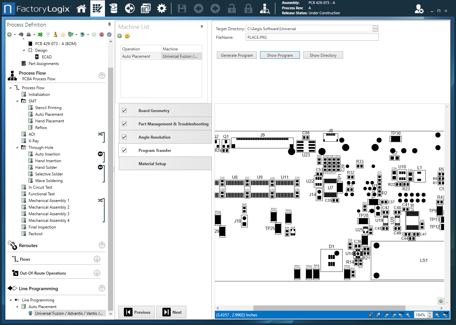Expand the Flows section
Screen dimensions: 456x325
click(x=97, y=259)
